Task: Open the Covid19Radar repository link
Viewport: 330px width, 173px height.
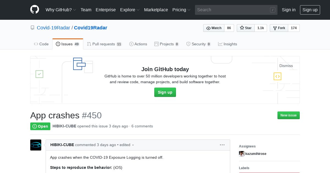Action: 90,28
